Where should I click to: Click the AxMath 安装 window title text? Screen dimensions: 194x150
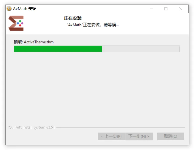pos(25,9)
